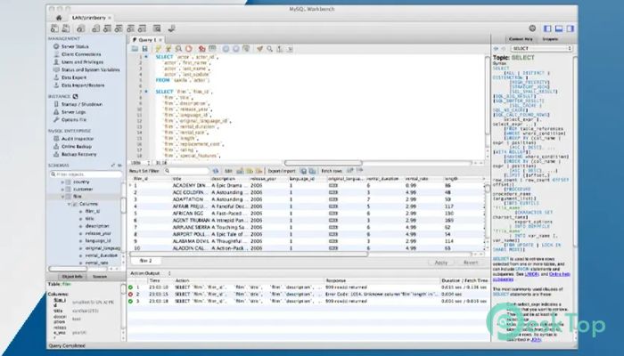
Task: Create a new SQL tab from the main toolbar
Action: click(x=54, y=28)
